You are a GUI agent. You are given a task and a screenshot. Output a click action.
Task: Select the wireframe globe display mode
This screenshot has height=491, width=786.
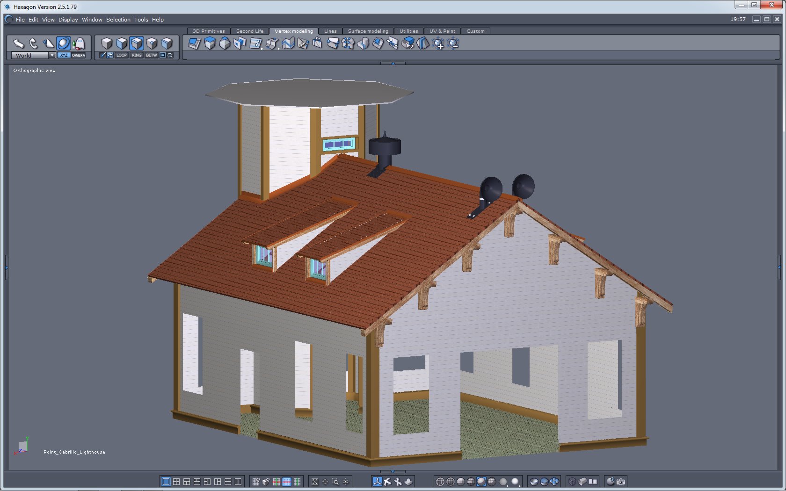pos(440,482)
